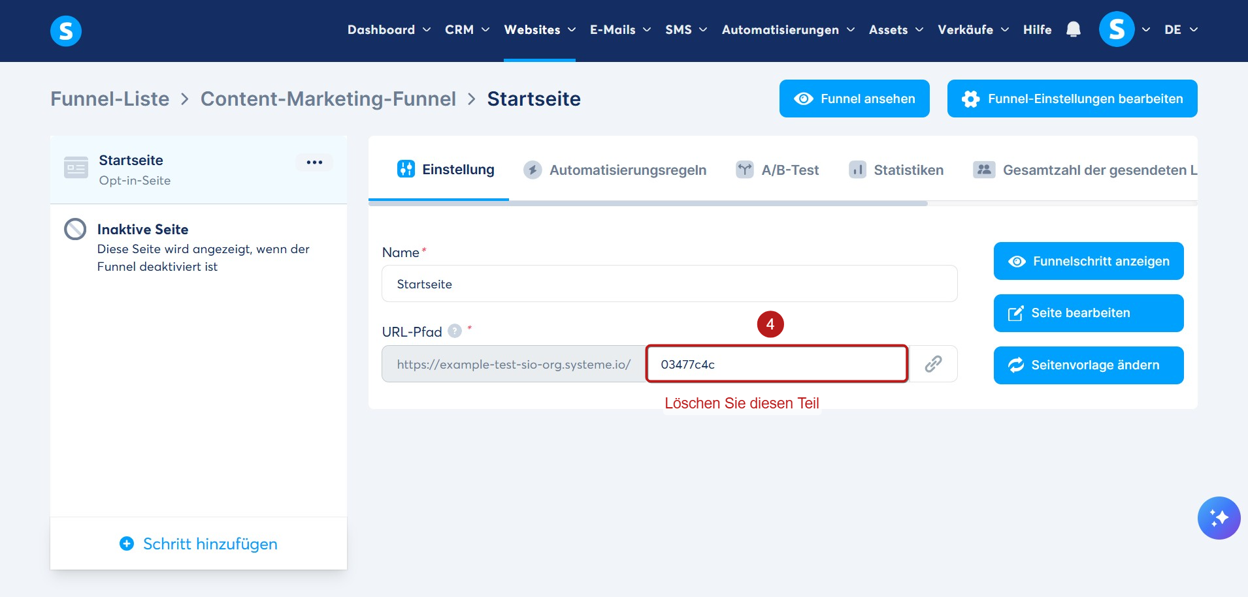Select the Startseite Opt-in-Seite step
This screenshot has height=597, width=1248.
click(x=199, y=170)
